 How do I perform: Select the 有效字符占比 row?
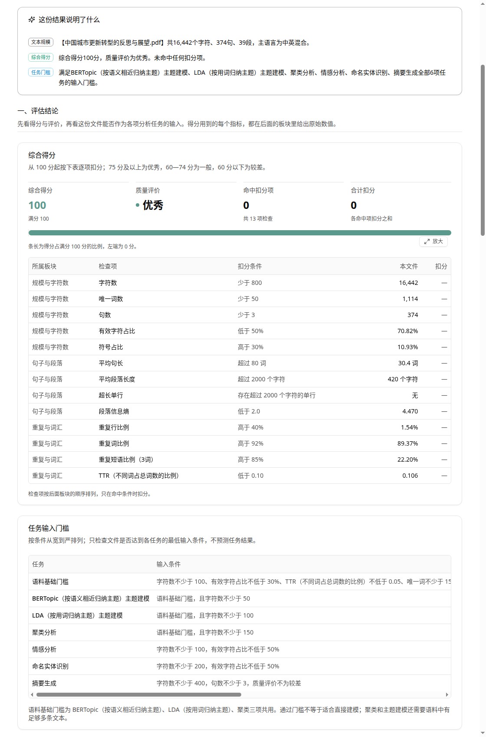point(240,331)
